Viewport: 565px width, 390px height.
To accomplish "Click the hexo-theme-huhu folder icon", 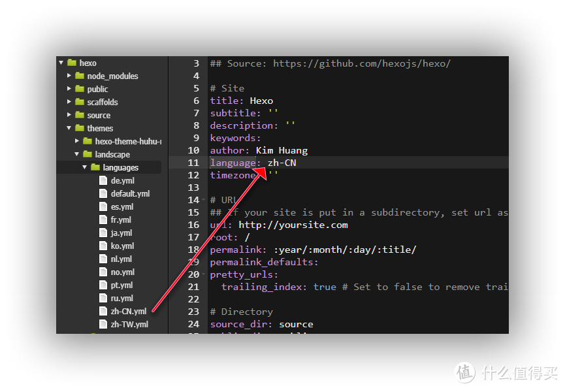I will 88,141.
